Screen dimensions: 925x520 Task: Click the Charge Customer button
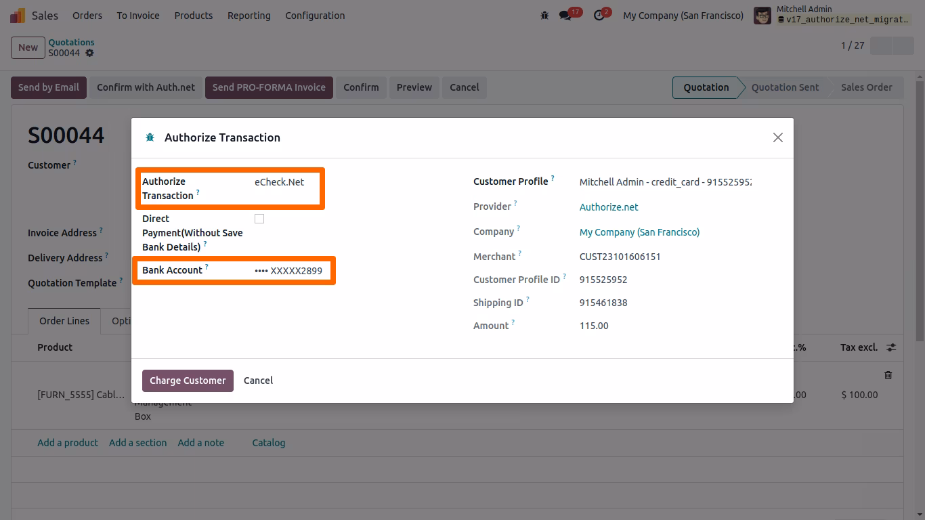(188, 381)
